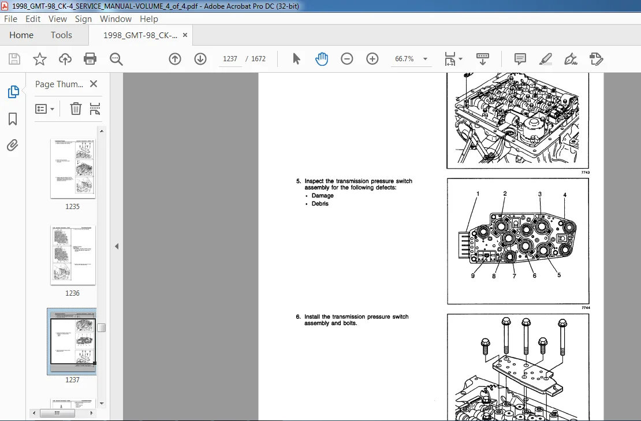Select the 1998_GMT-98_CK document tab
641x421 pixels.
[140, 35]
